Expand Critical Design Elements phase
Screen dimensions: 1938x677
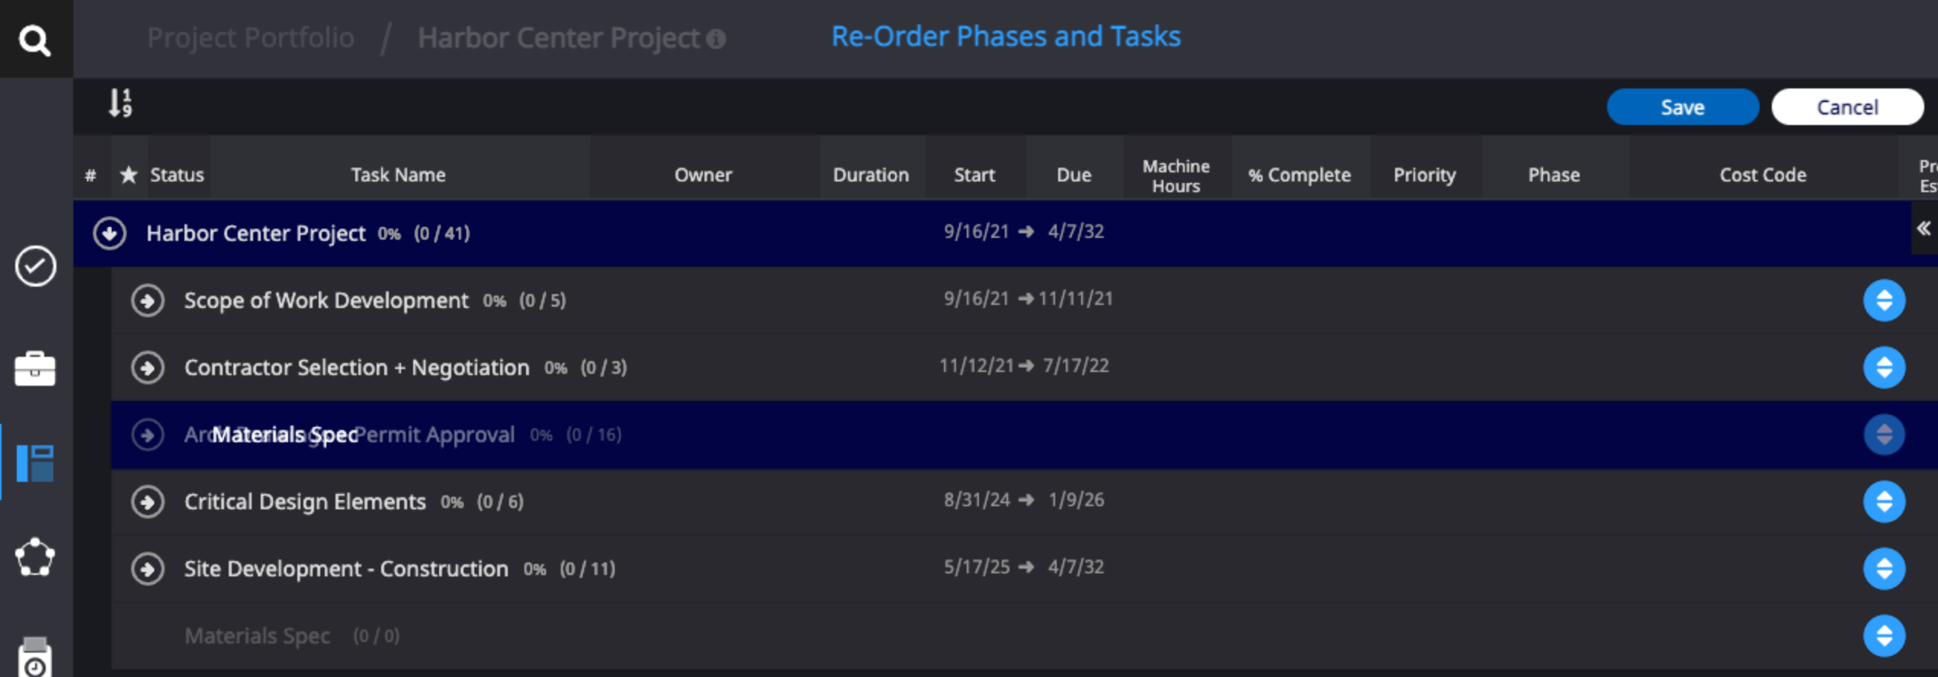click(148, 502)
